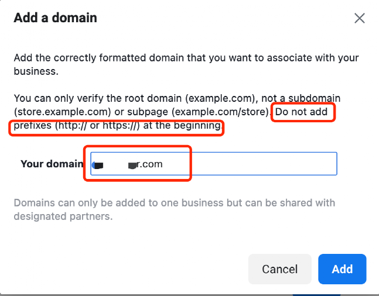
Task: Click the designated partners text
Action: pos(63,216)
